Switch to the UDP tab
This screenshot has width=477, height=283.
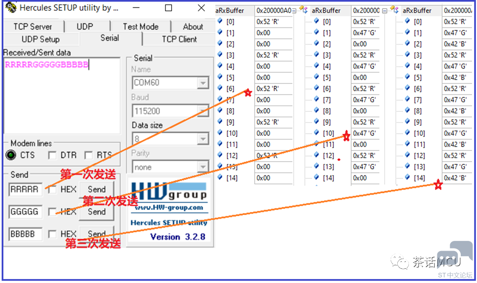pyautogui.click(x=85, y=27)
